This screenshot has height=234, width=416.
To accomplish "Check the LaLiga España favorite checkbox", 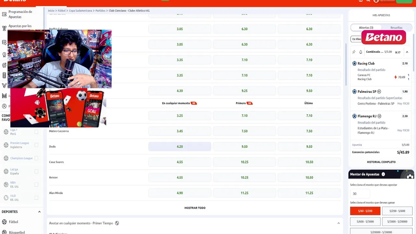I will coord(36,171).
